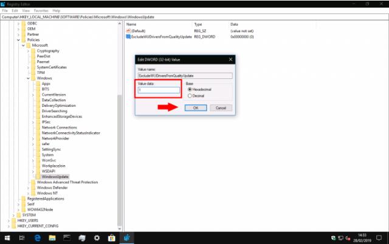
Task: Select the WindowsUpdate folder icon in tree
Action: click(x=38, y=176)
